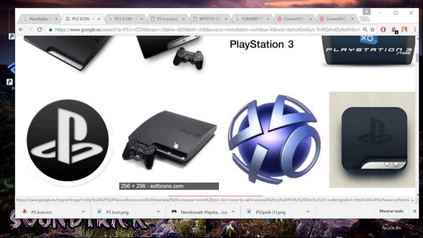Click the forward navigation arrow
This screenshot has height=238, width=423.
coord(30,30)
